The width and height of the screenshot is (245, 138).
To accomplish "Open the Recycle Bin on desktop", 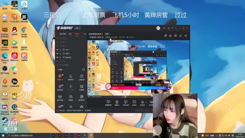I will pyautogui.click(x=5, y=18).
